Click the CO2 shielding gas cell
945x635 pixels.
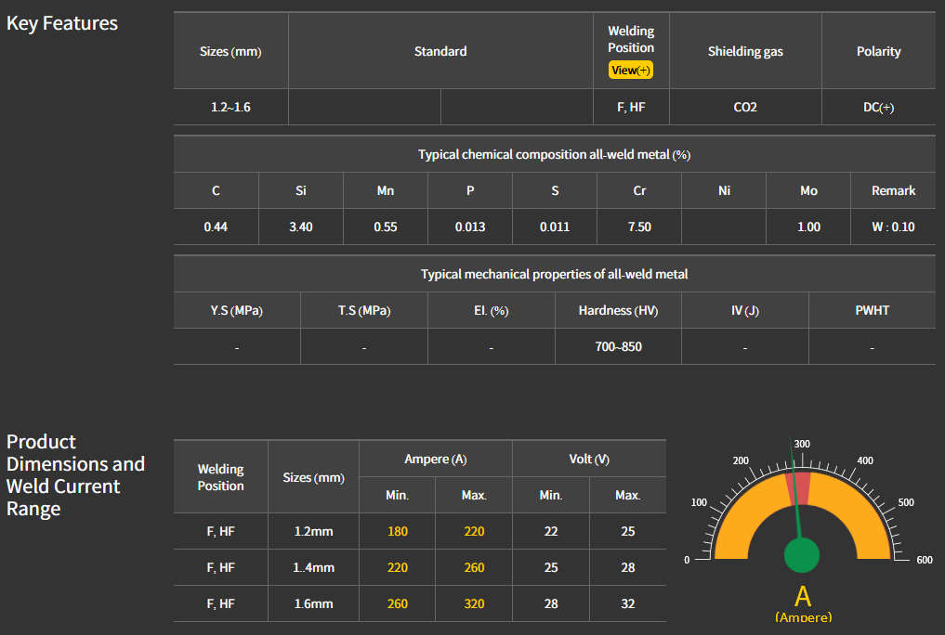[x=745, y=108]
